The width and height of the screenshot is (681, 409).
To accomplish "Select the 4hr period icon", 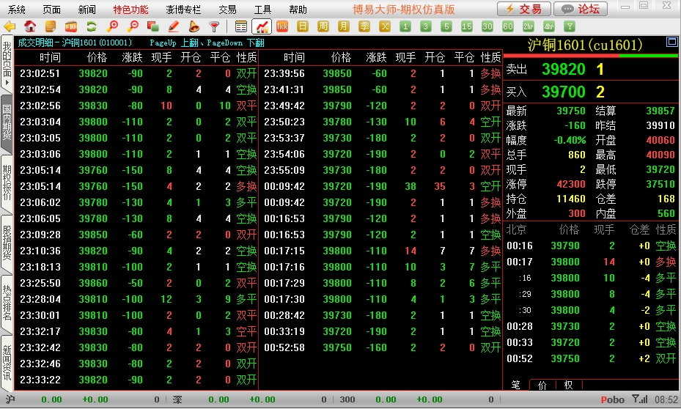I will tap(549, 26).
